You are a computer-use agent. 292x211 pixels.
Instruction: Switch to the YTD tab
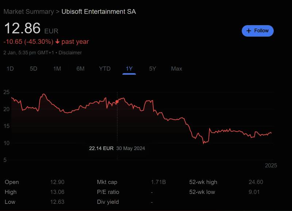[x=105, y=69]
